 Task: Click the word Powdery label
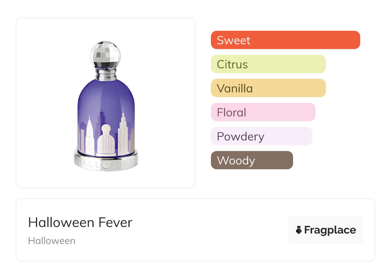point(240,137)
